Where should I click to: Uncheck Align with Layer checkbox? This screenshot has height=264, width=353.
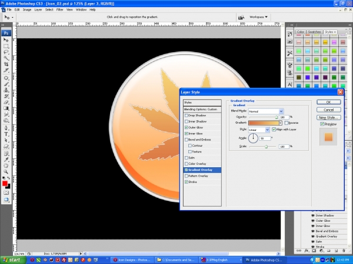(x=274, y=130)
